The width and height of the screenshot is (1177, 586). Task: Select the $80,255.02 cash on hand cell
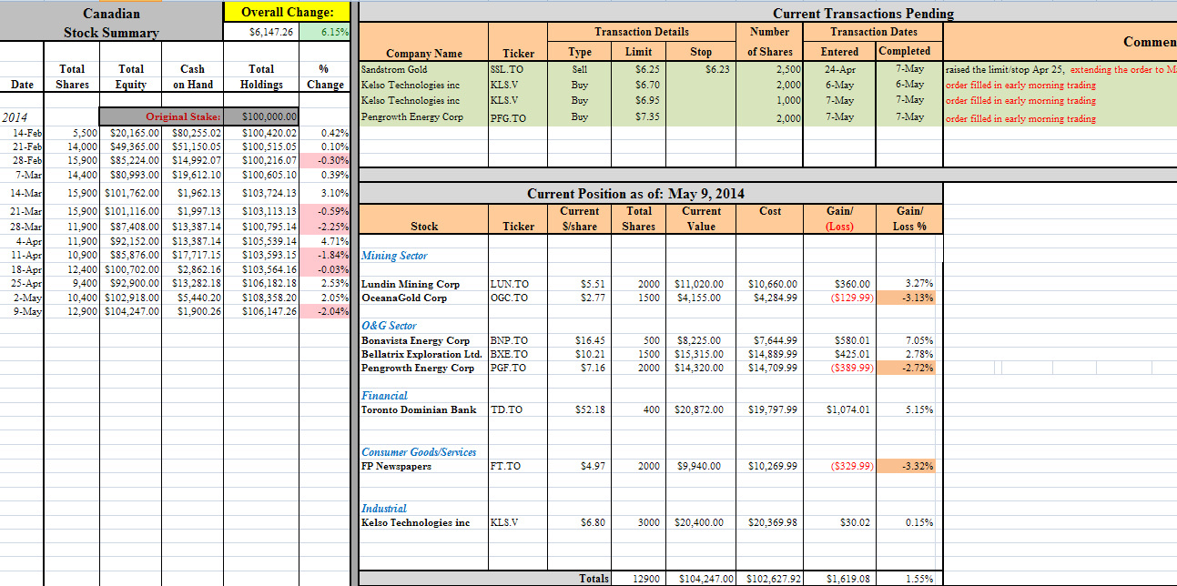point(192,133)
